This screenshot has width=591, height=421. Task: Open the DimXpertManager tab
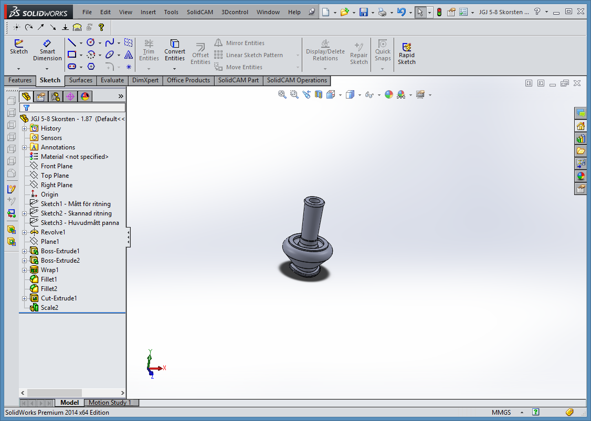pyautogui.click(x=70, y=96)
